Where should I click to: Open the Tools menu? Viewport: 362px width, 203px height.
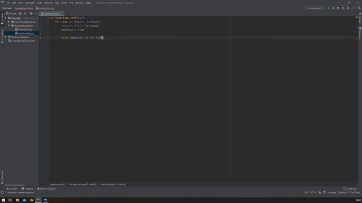click(x=64, y=3)
